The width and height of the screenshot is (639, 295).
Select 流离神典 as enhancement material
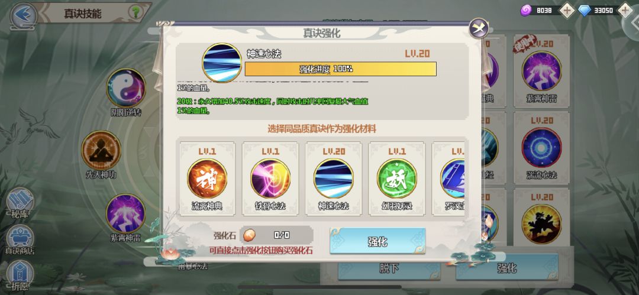click(x=207, y=178)
